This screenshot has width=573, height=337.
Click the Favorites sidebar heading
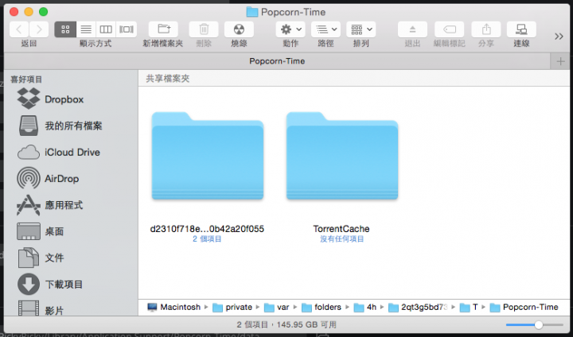pos(26,79)
